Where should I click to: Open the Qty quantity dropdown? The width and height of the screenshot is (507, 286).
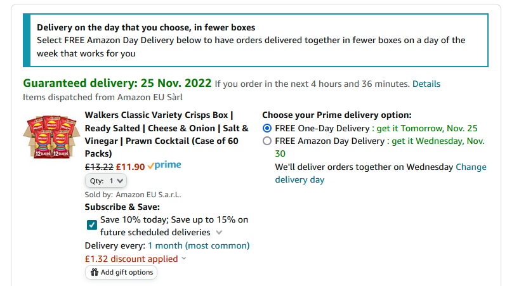point(106,181)
